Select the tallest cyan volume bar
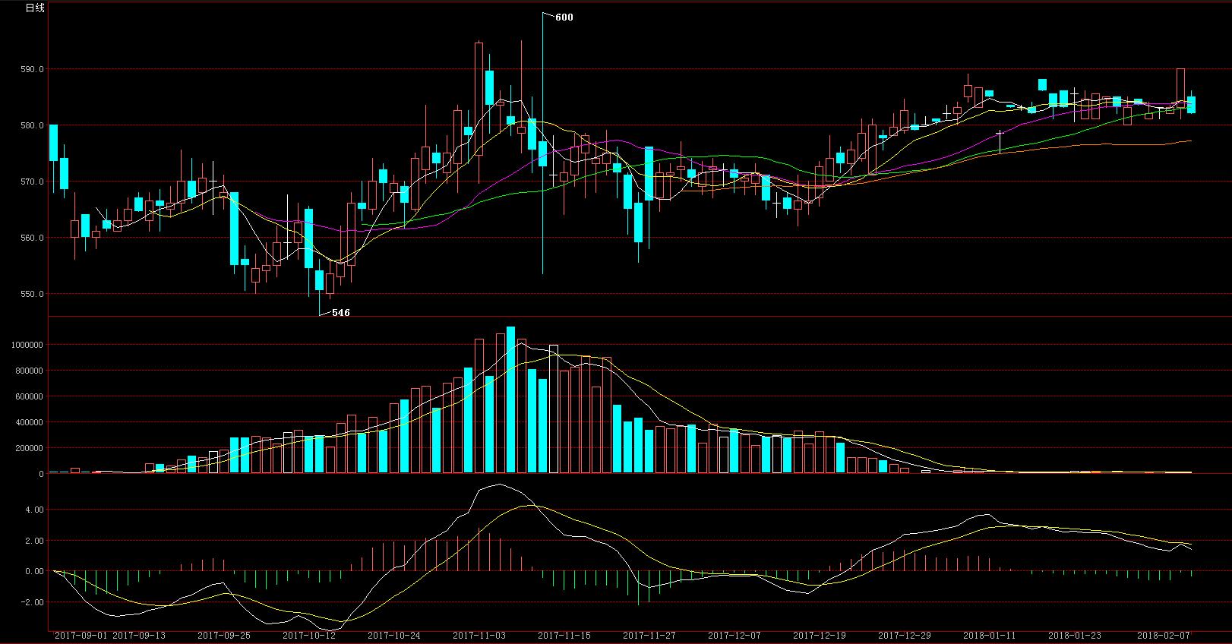Image resolution: width=1232 pixels, height=644 pixels. click(510, 400)
